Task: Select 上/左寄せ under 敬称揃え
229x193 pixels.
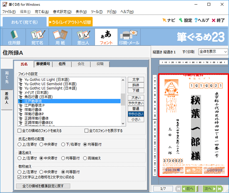Action: (x=20, y=172)
